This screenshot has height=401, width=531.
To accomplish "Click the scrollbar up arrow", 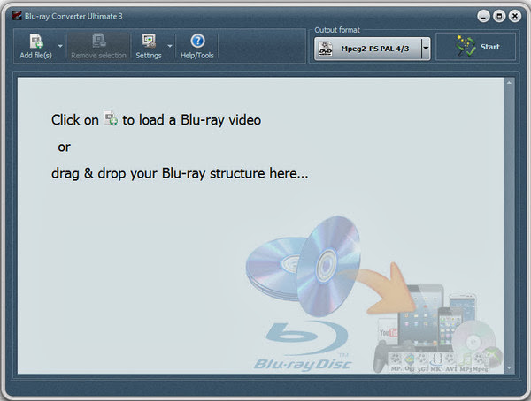I will point(509,82).
